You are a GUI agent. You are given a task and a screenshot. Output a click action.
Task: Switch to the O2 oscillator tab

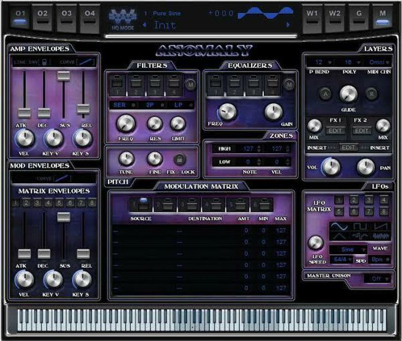pos(43,17)
